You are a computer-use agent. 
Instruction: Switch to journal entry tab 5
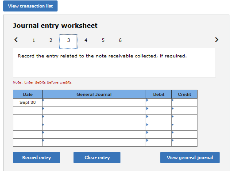pyautogui.click(x=103, y=40)
